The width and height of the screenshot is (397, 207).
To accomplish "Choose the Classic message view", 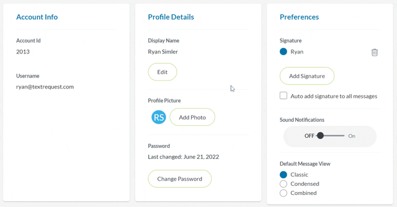I will click(283, 175).
